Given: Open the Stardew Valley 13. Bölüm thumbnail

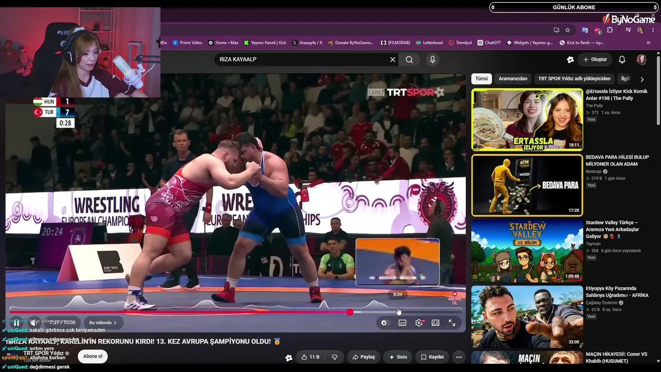Looking at the screenshot, I should coord(527,251).
